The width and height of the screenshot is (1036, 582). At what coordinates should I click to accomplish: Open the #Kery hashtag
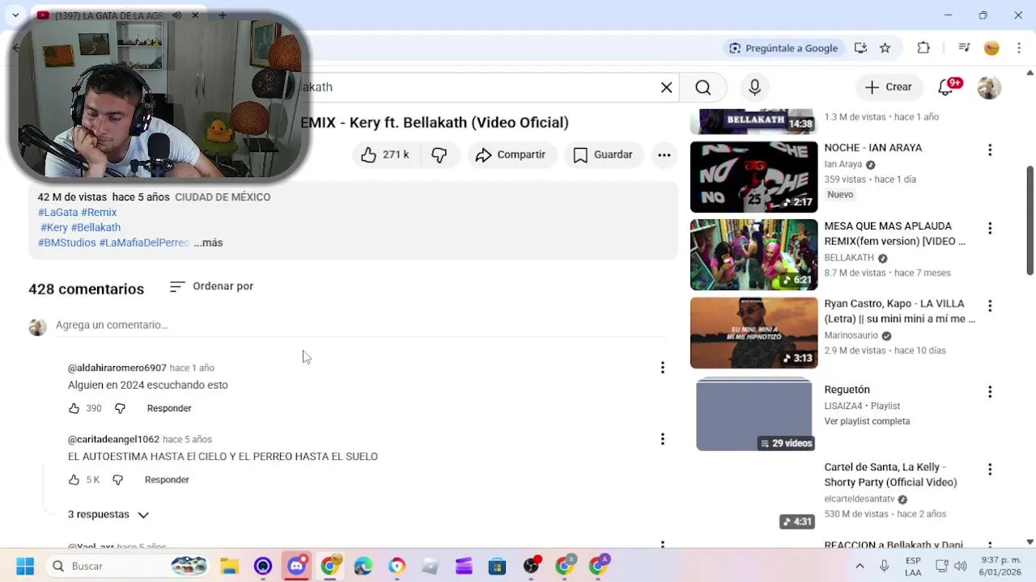click(54, 228)
